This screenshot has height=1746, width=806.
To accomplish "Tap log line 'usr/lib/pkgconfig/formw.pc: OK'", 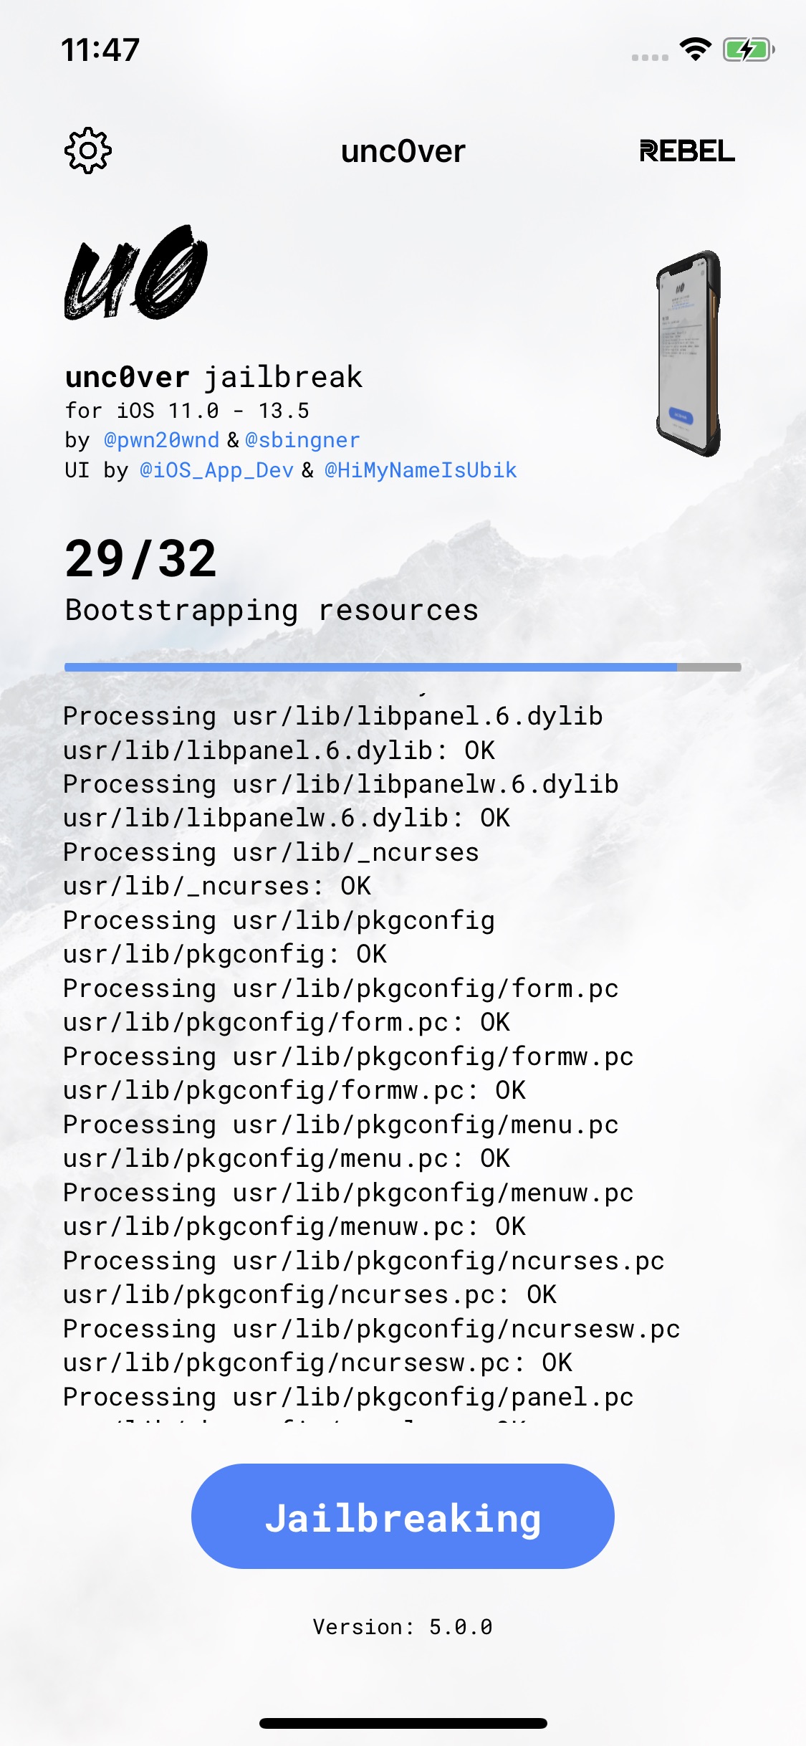I will point(294,1090).
